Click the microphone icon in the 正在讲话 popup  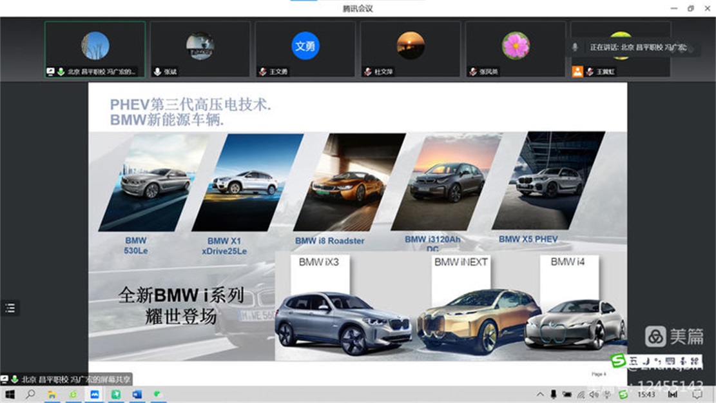pos(576,47)
